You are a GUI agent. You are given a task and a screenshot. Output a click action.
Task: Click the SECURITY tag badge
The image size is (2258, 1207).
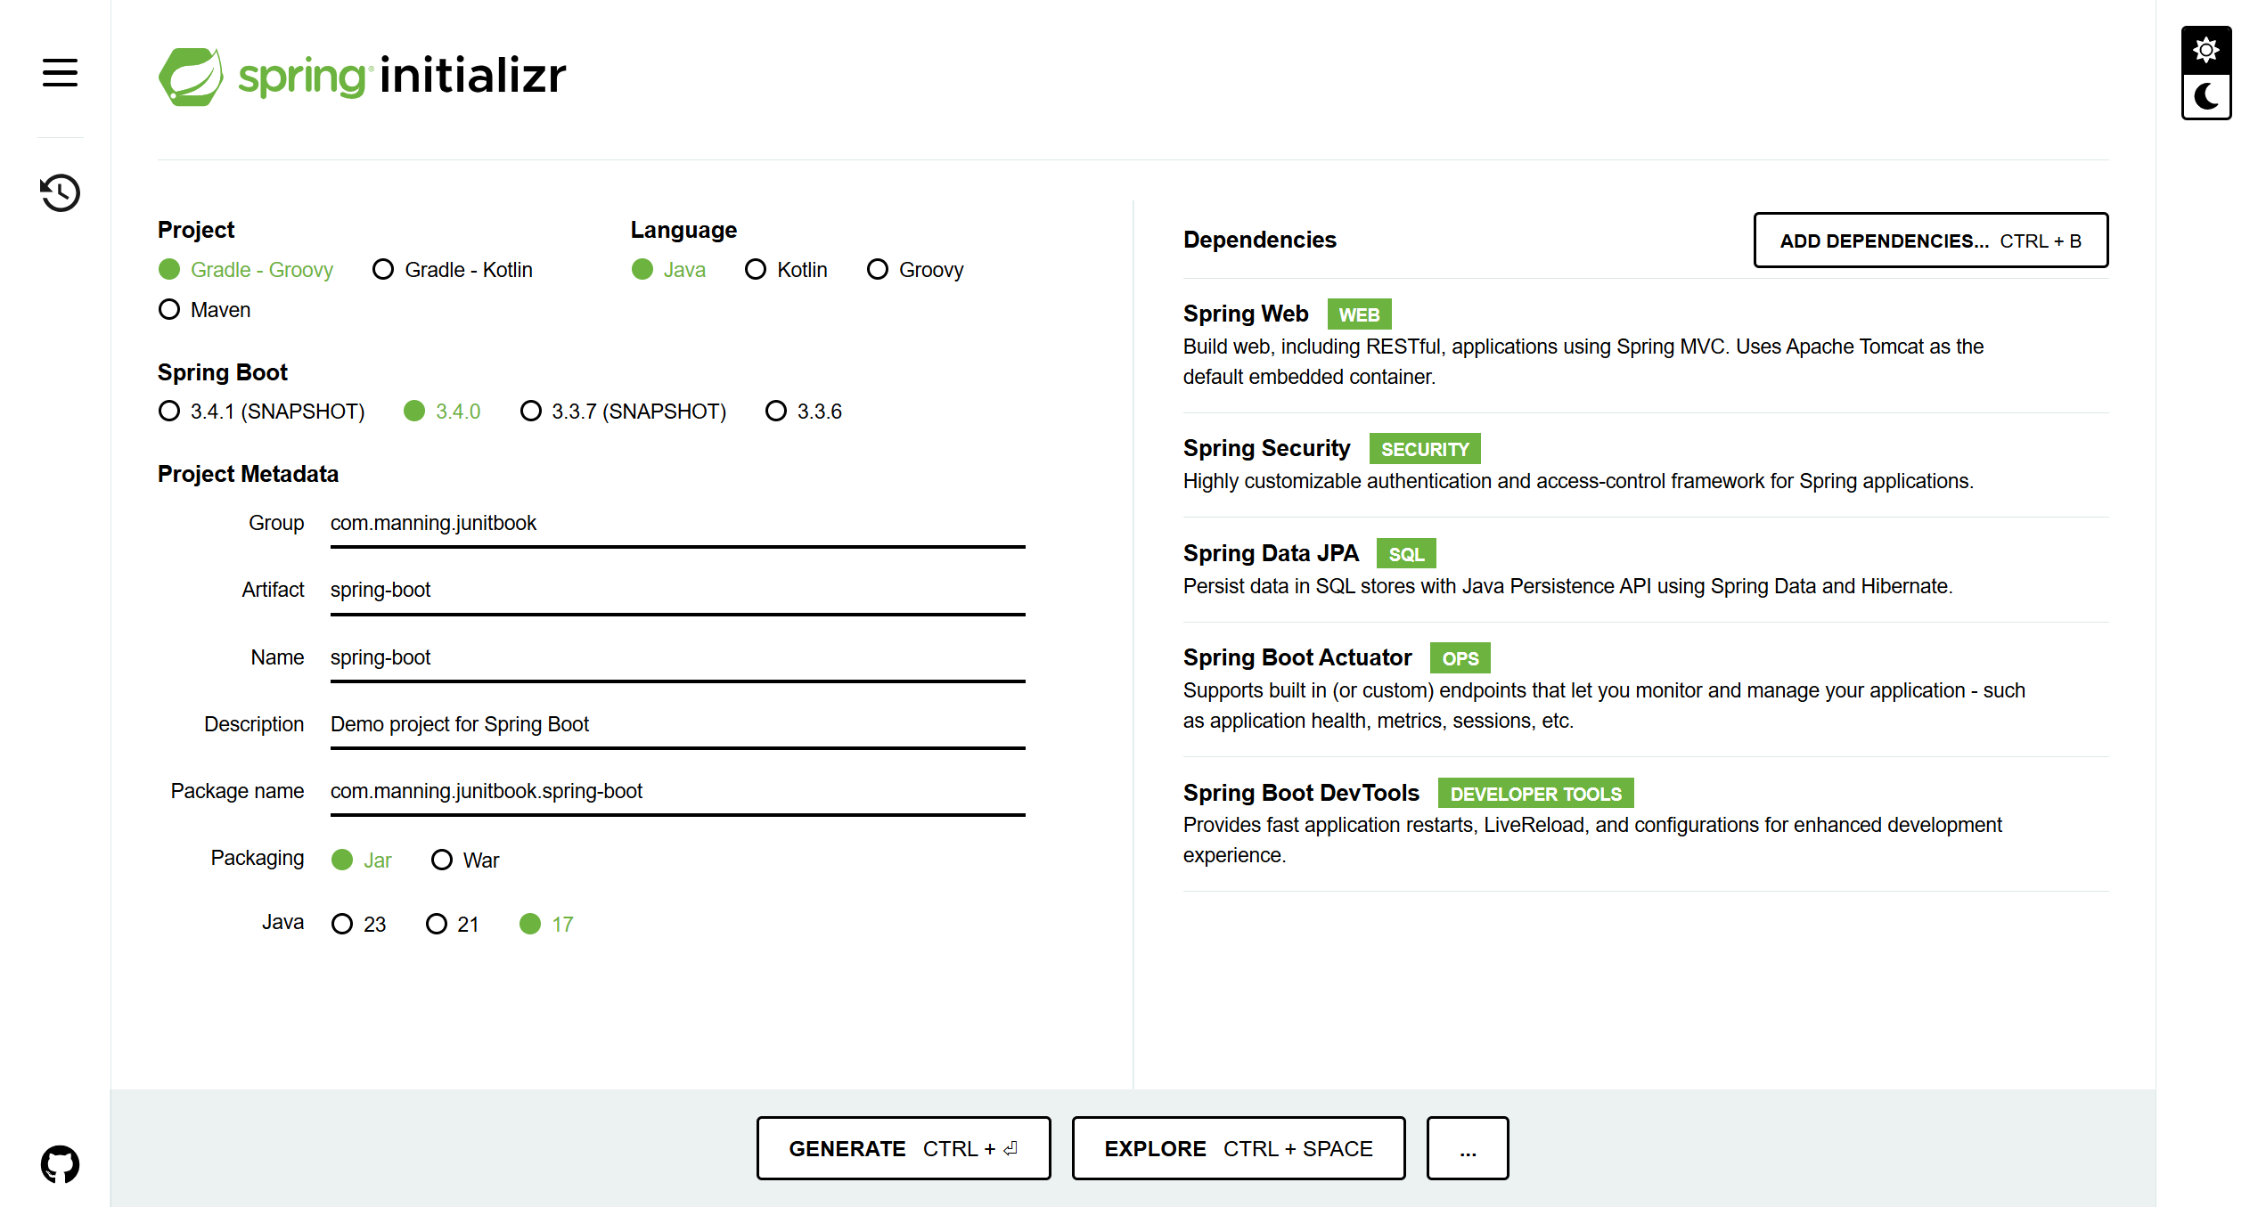coord(1425,450)
